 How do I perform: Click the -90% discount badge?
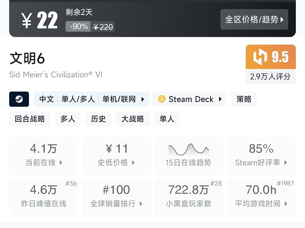(78, 26)
